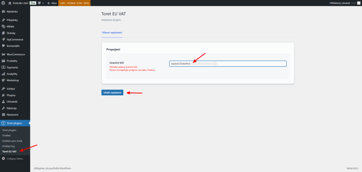Viewport: 362px width, 172px height.
Task: Open the Nástroje wrench icon
Action: pos(3,108)
